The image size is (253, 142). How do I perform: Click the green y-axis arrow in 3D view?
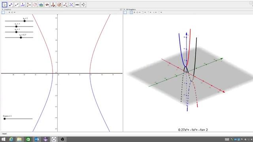[x=222, y=59]
